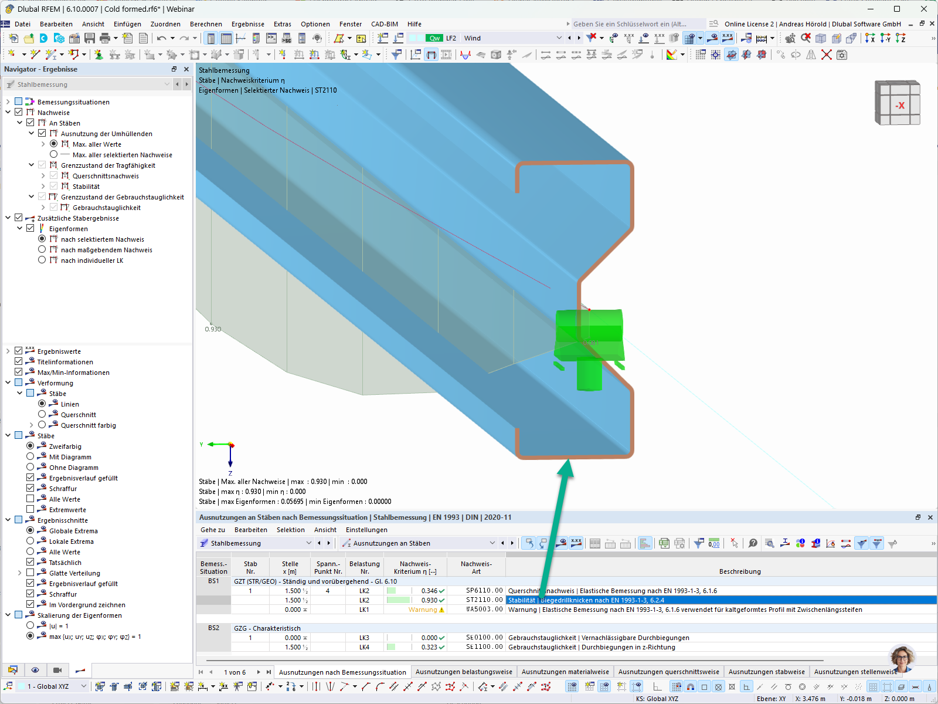Open the 'Ausnutzungen an Stäben' dropdown
The width and height of the screenshot is (938, 704).
pyautogui.click(x=492, y=543)
